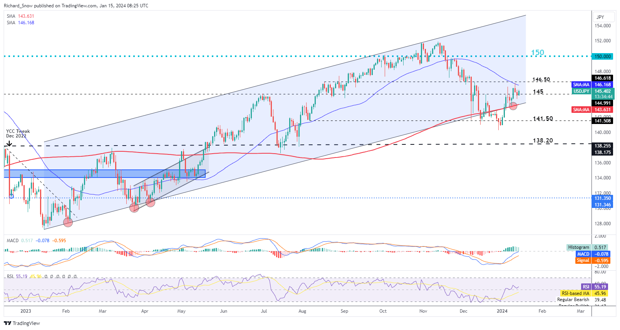This screenshot has height=330, width=620.
Task: Click the 138.255 price axis label
Action: pos(602,146)
